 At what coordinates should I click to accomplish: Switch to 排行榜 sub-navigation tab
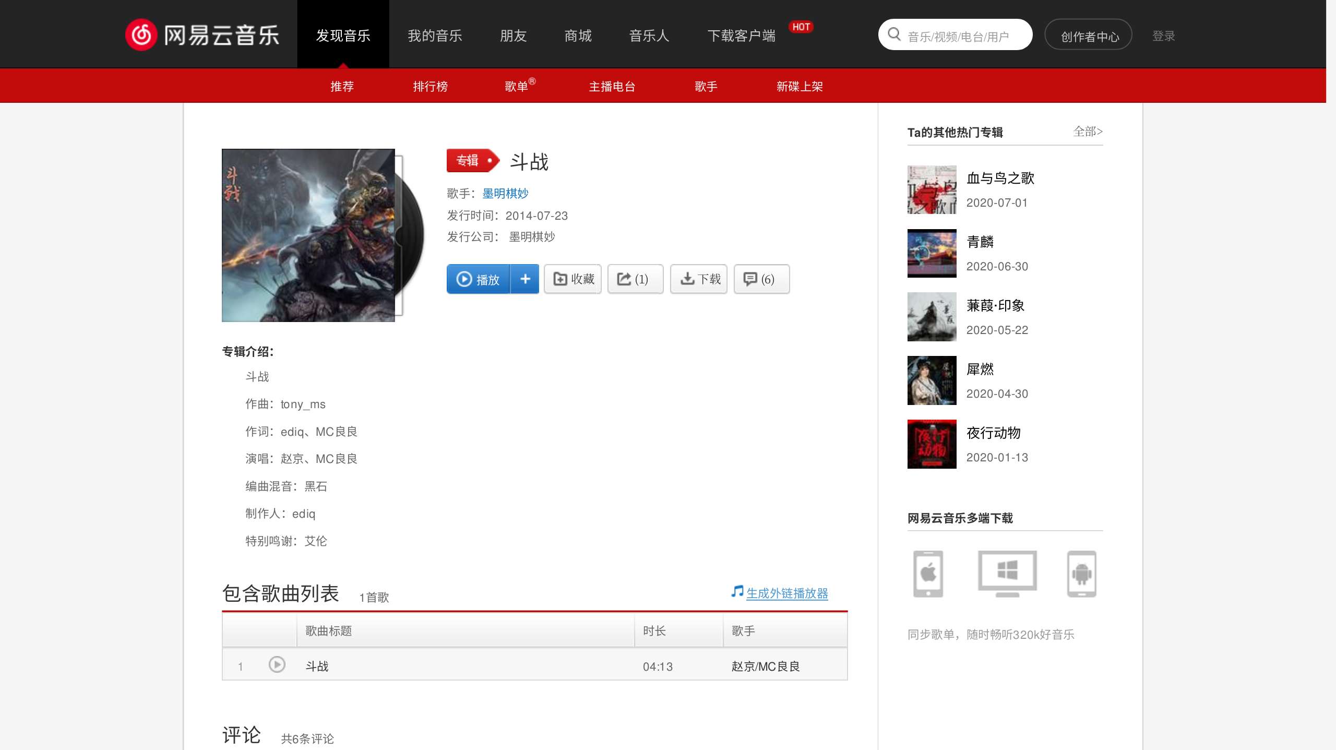pos(430,86)
